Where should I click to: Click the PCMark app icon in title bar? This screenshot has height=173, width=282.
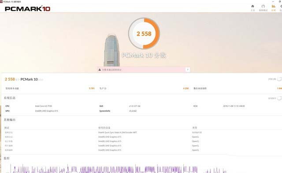click(x=1, y=2)
